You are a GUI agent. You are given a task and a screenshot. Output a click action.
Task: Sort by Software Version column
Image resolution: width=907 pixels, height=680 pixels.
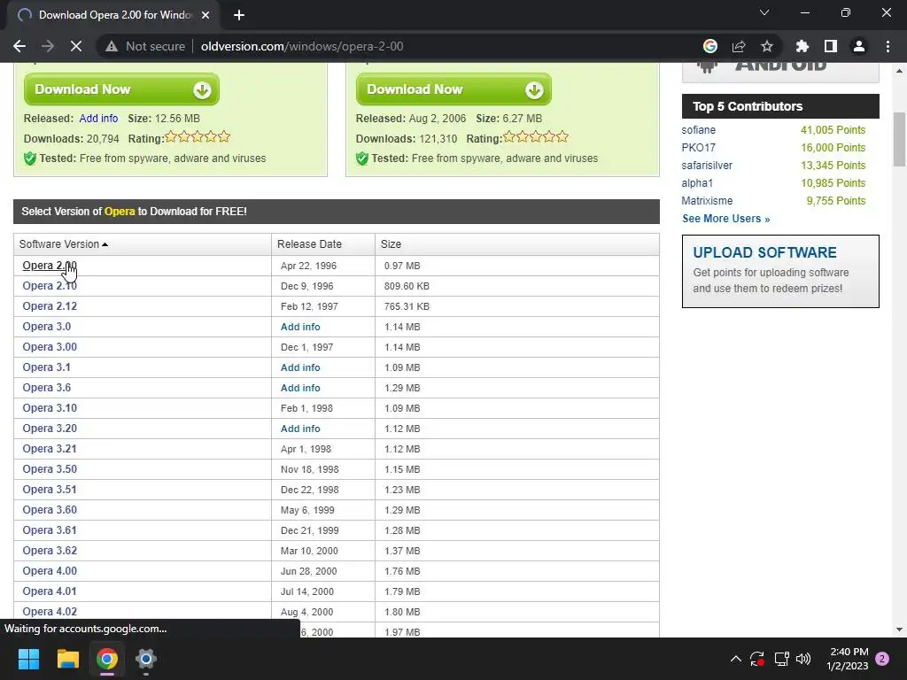[x=64, y=244]
